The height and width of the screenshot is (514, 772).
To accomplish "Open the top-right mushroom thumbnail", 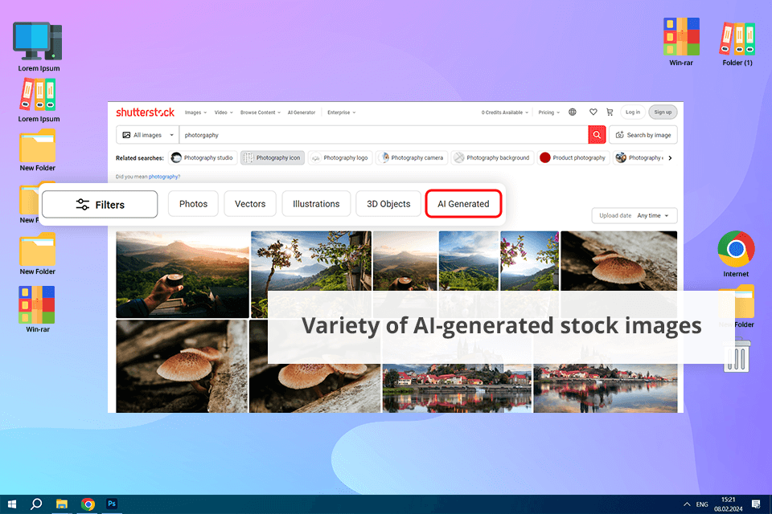I will 619,261.
